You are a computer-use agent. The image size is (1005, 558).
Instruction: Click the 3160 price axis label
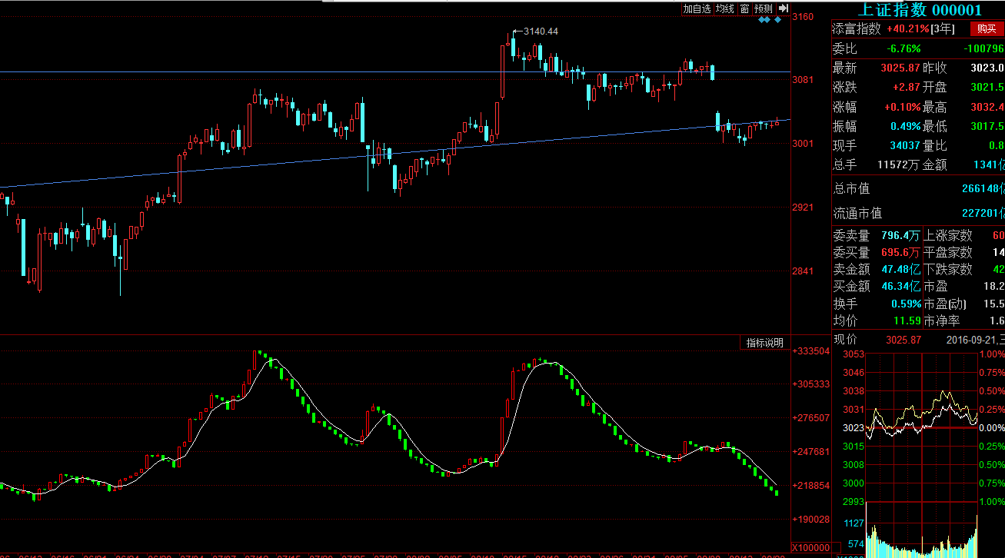[803, 16]
